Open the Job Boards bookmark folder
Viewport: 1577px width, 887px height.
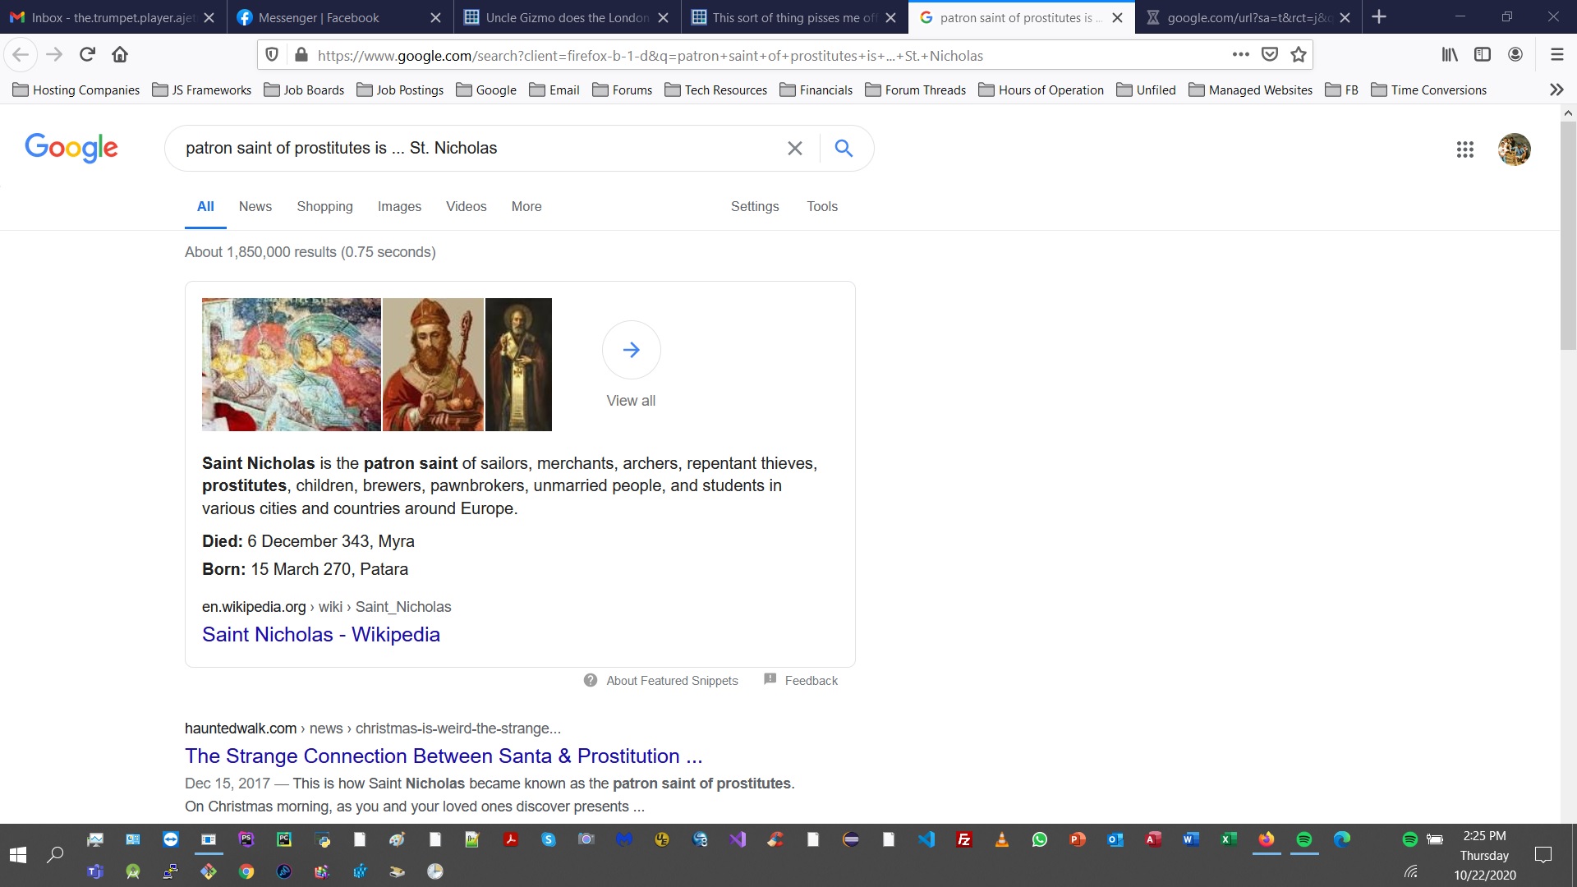coord(304,90)
